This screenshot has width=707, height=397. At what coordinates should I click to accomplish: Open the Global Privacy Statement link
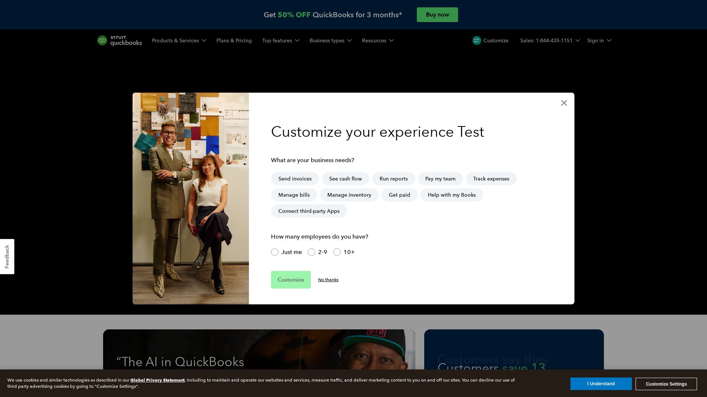coord(158,380)
